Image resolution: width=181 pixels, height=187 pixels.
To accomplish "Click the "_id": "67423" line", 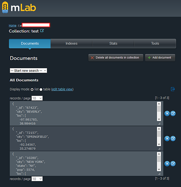I will 27,108.
